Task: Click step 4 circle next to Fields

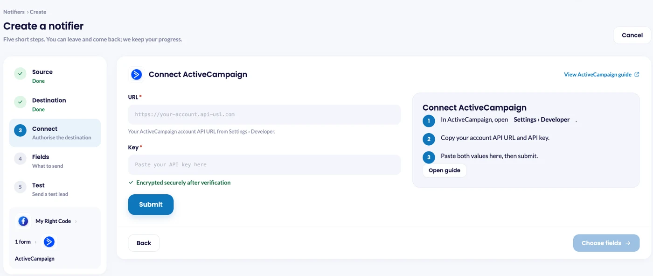Action: 20,159
